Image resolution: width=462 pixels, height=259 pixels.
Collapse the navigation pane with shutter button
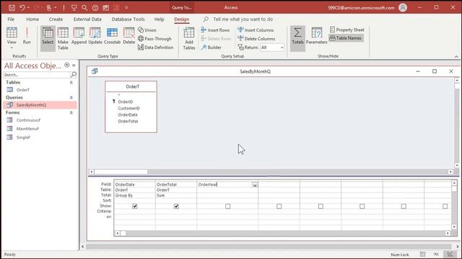(74, 65)
